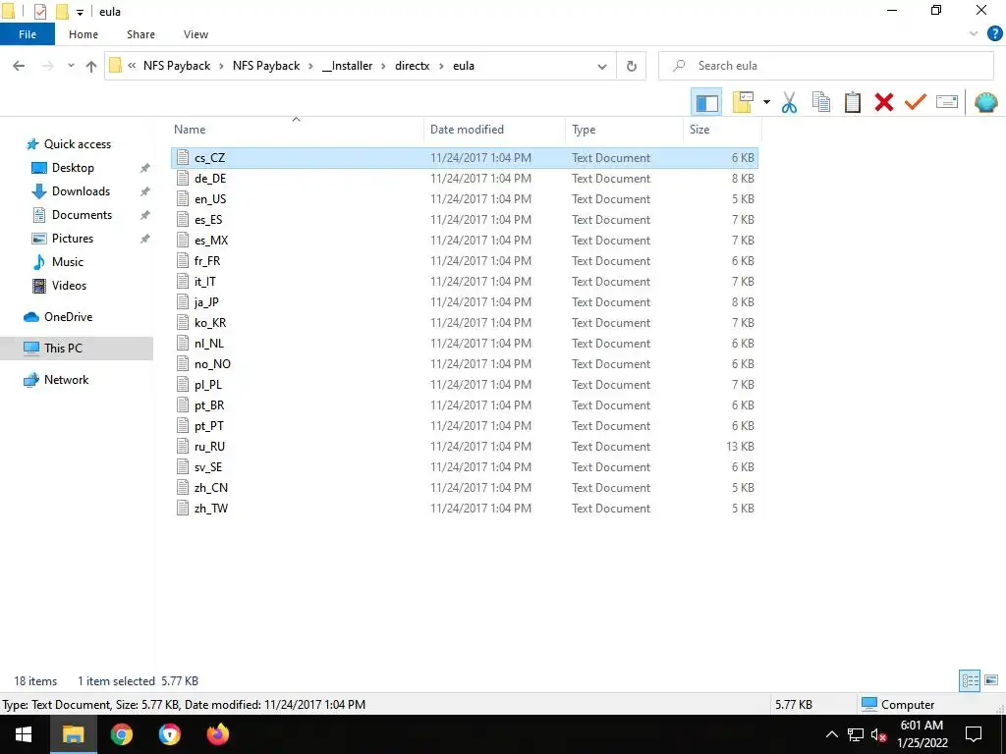Click the first NFS Payback breadcrumb
This screenshot has height=754, width=1006.
pyautogui.click(x=177, y=66)
